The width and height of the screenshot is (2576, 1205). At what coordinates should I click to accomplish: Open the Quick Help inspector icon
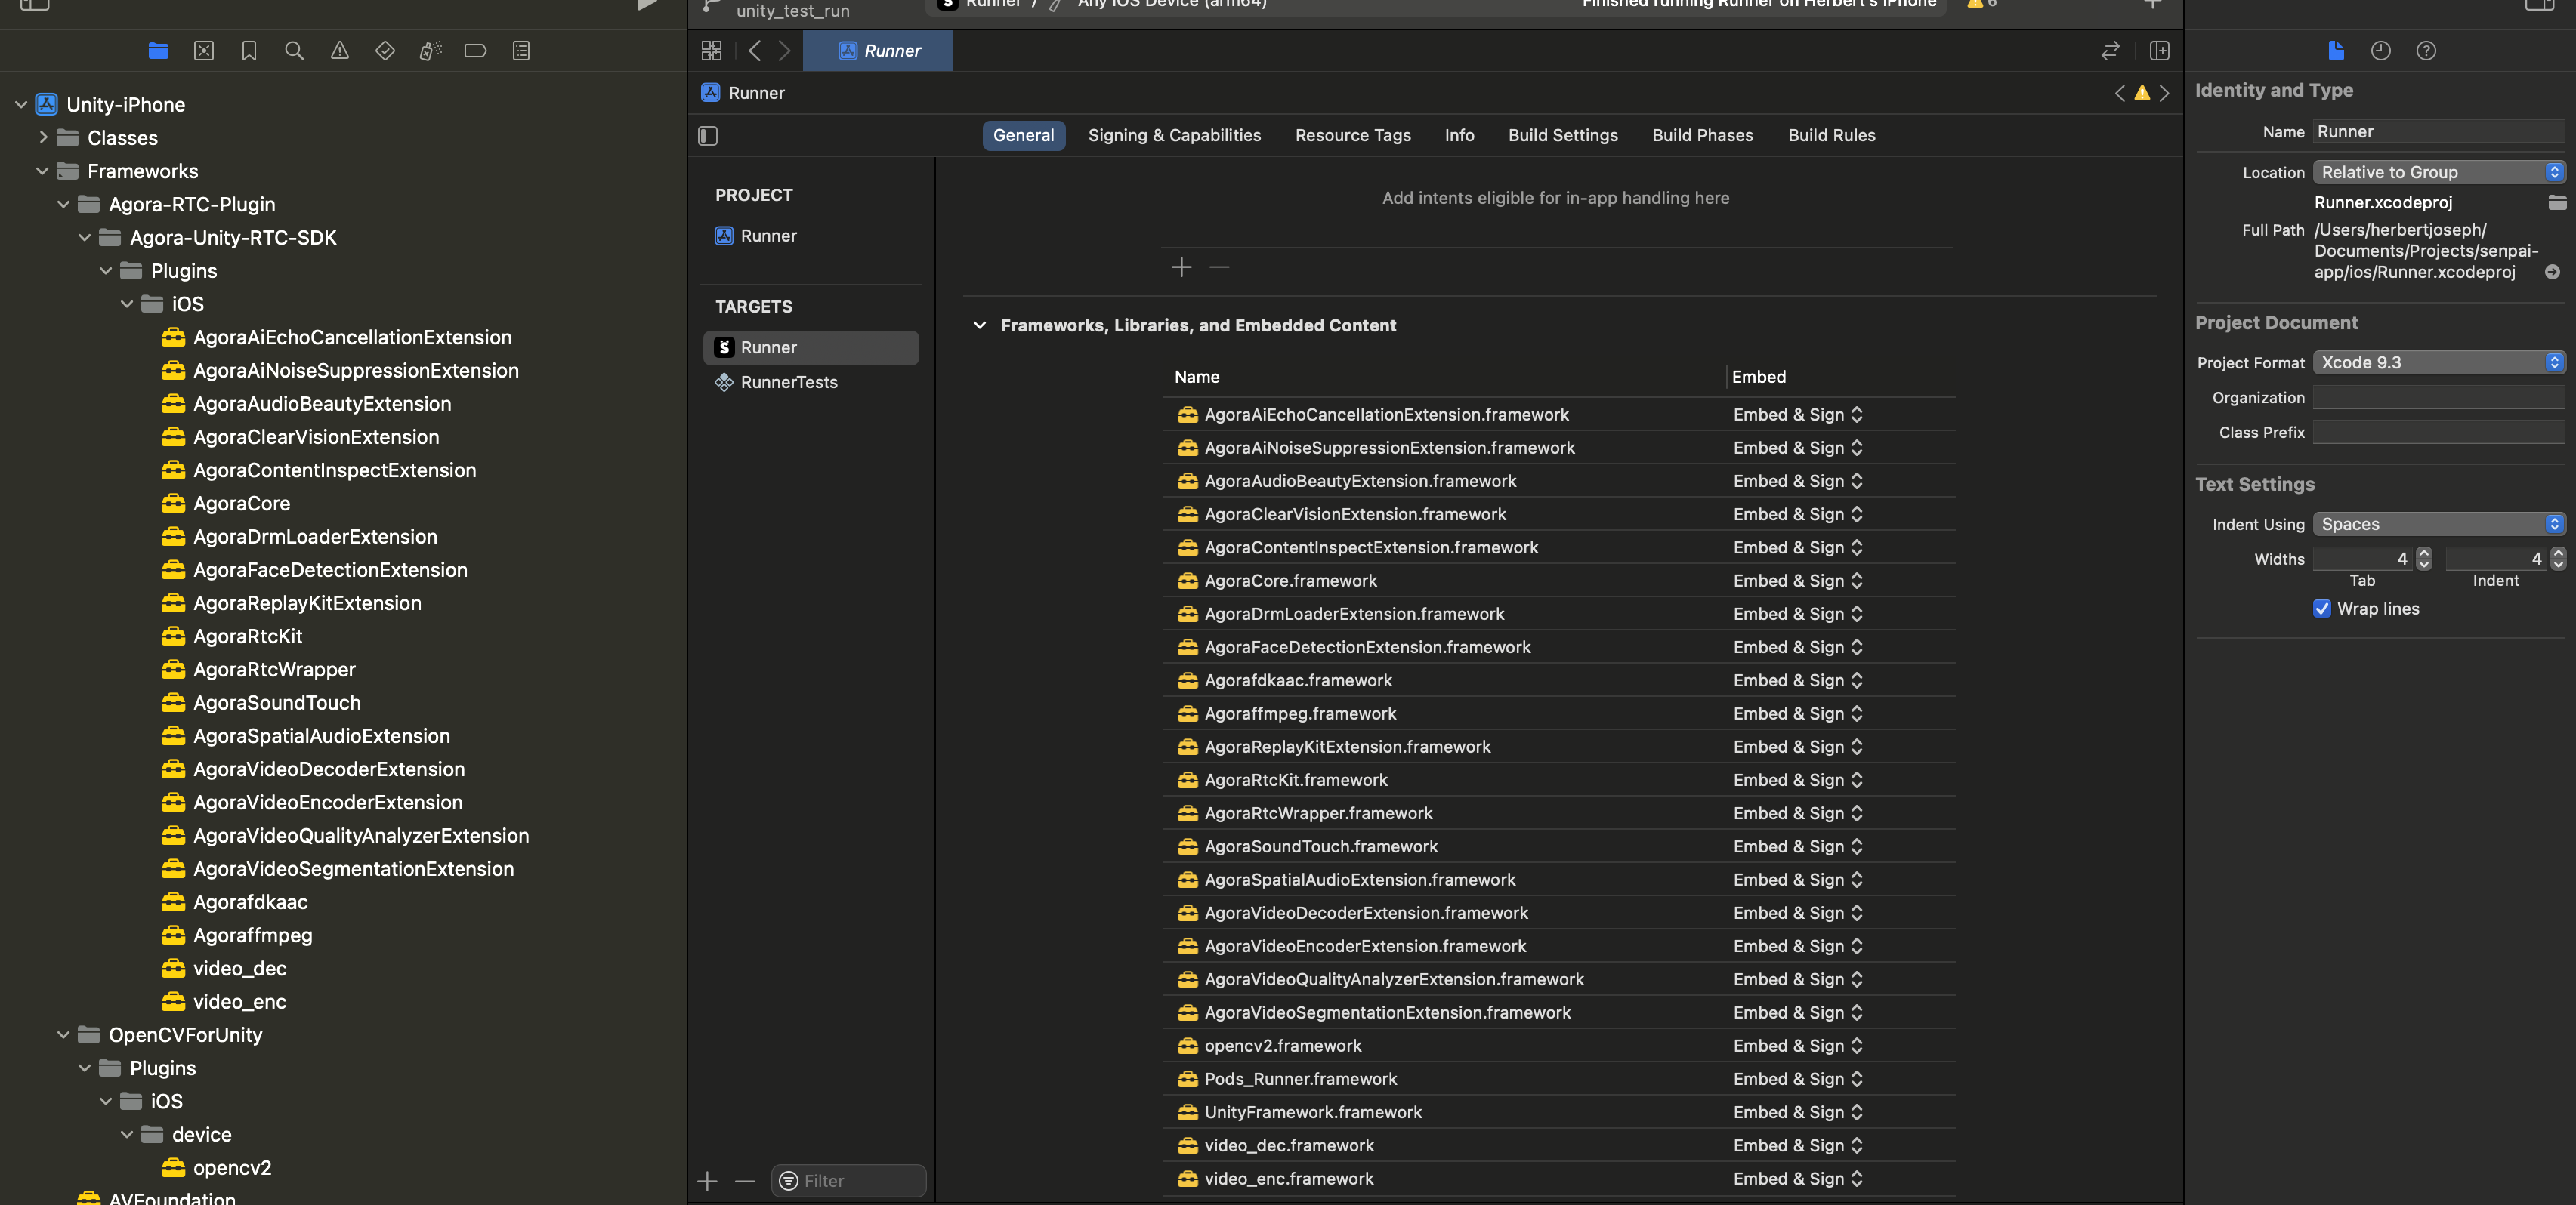(2426, 51)
